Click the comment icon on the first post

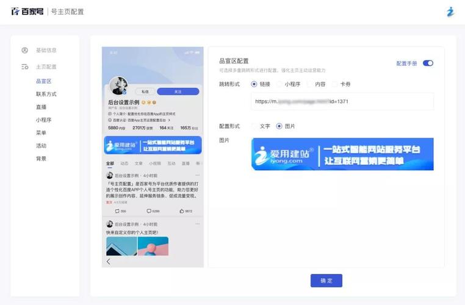tap(149, 211)
